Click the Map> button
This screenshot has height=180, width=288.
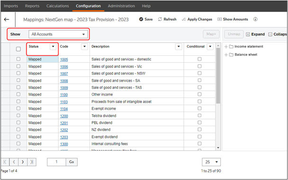click(211, 34)
